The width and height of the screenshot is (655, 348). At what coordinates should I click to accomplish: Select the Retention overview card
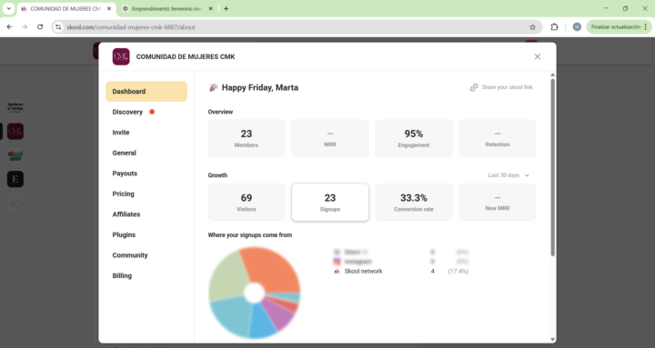pyautogui.click(x=498, y=138)
